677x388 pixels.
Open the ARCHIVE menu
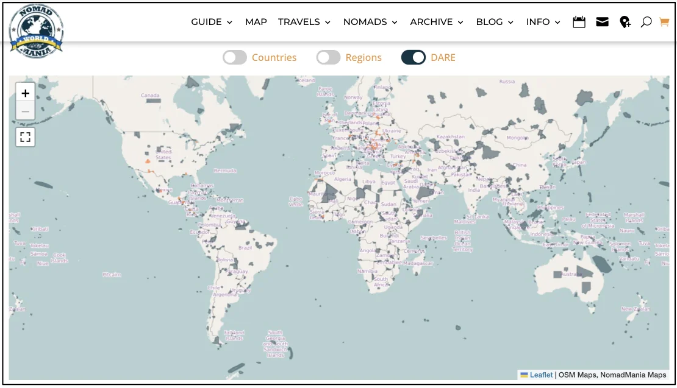click(436, 22)
